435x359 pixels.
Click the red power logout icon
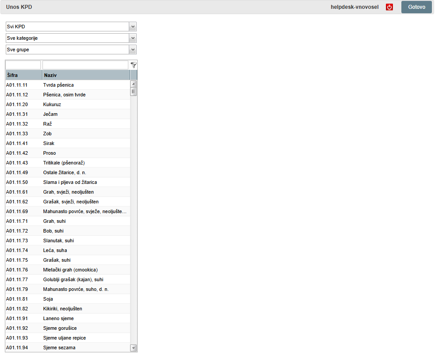389,7
